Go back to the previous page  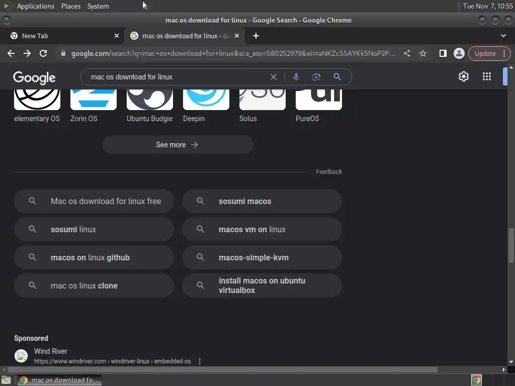click(11, 53)
